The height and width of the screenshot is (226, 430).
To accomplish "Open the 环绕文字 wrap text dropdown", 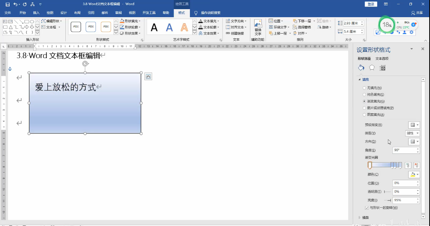I will click(x=279, y=27).
